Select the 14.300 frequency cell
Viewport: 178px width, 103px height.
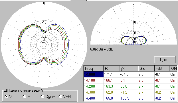[x=94, y=93]
